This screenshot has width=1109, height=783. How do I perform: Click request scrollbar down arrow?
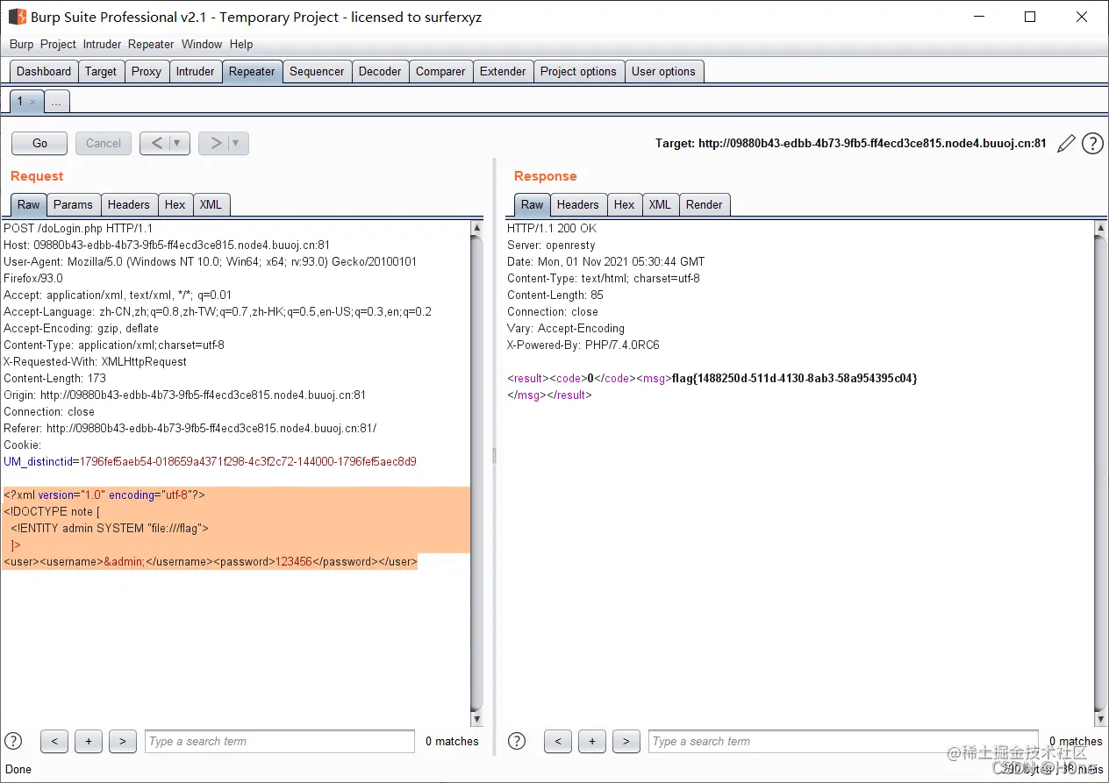pyautogui.click(x=477, y=719)
